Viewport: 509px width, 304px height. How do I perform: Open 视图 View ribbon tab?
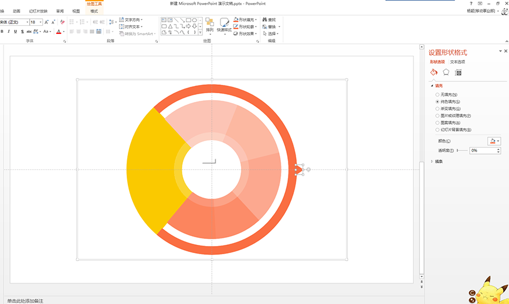(x=76, y=11)
